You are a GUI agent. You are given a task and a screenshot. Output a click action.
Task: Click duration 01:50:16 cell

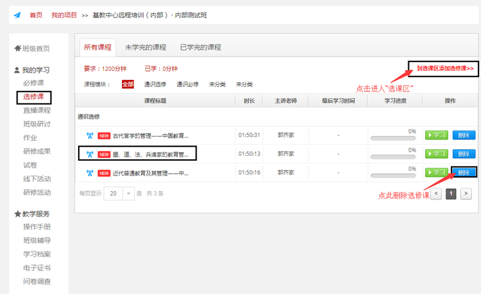click(x=249, y=173)
